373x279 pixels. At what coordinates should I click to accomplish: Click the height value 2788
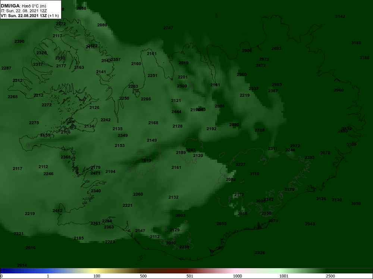(260, 130)
